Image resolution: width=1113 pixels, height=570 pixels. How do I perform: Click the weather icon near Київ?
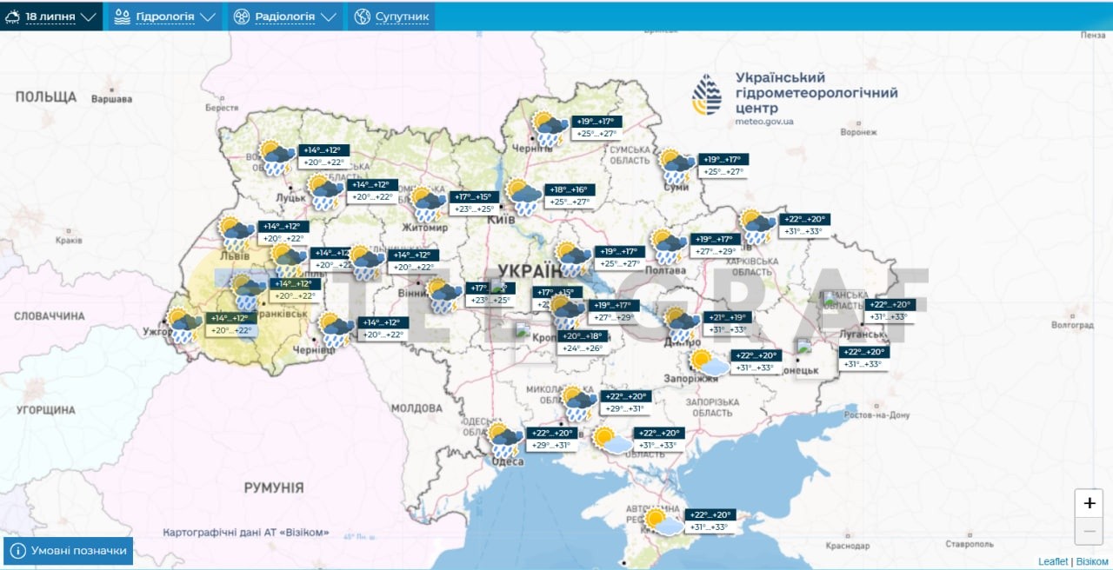point(523,197)
